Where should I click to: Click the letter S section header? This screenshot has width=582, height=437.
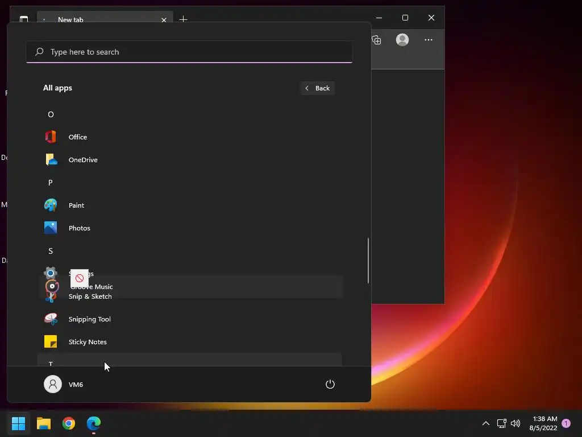pyautogui.click(x=51, y=251)
